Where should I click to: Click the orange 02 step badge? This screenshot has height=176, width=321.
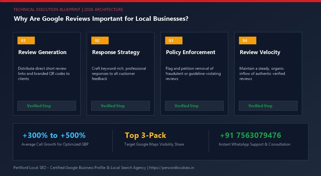[100, 40]
